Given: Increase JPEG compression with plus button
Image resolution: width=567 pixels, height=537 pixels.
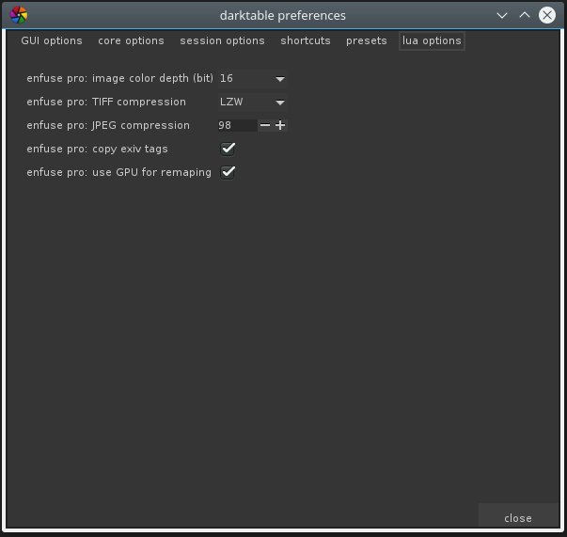Looking at the screenshot, I should coord(280,126).
